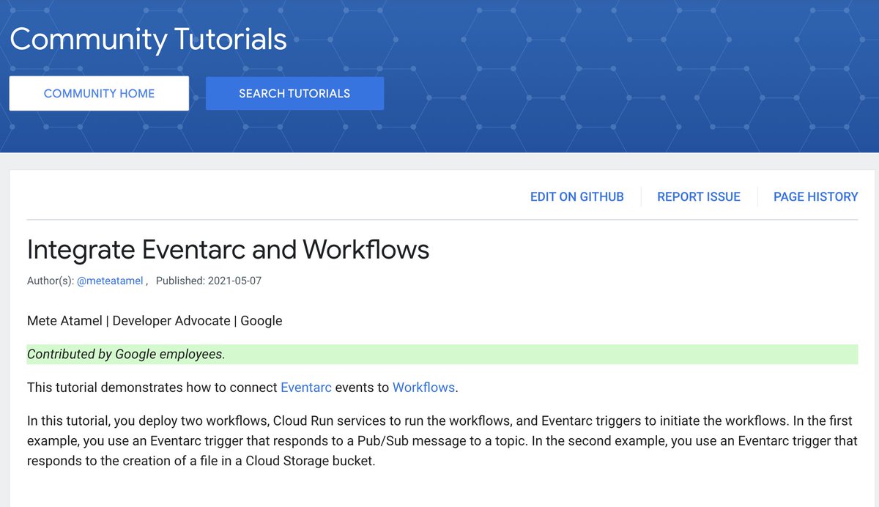Follow the Workflows hyperlink
The width and height of the screenshot is (879, 507).
pos(424,387)
